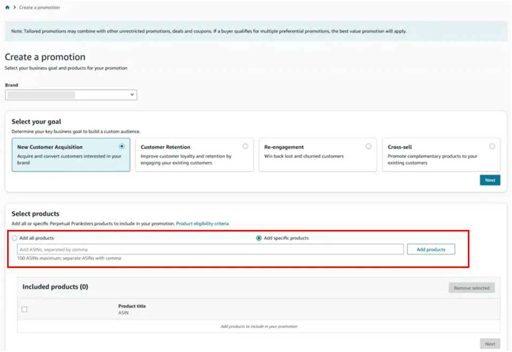This screenshot has height=352, width=512.
Task: Select the Add all products option
Action: coord(14,238)
